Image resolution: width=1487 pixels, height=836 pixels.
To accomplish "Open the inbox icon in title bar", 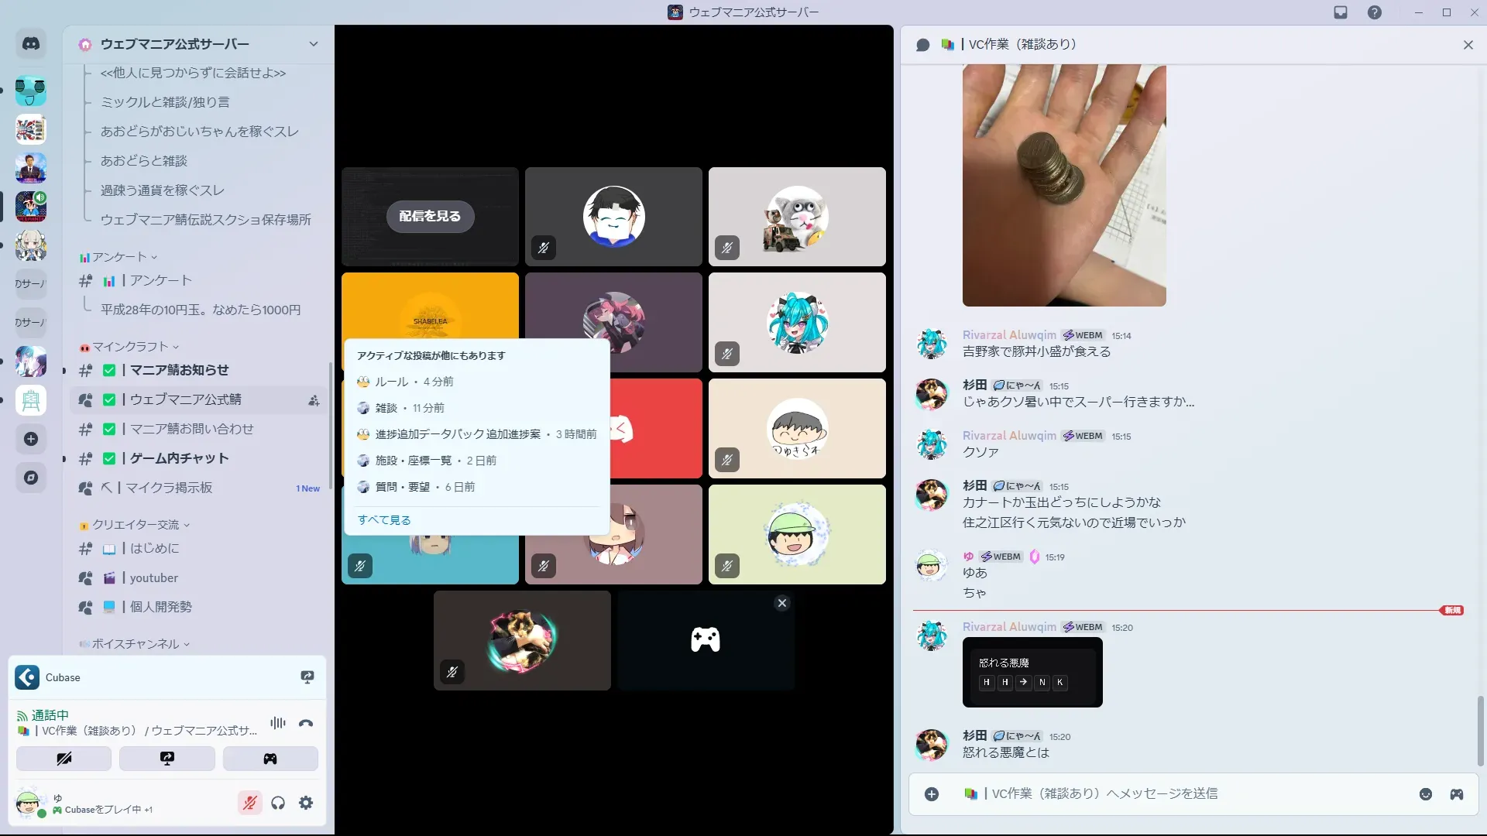I will 1341,12.
